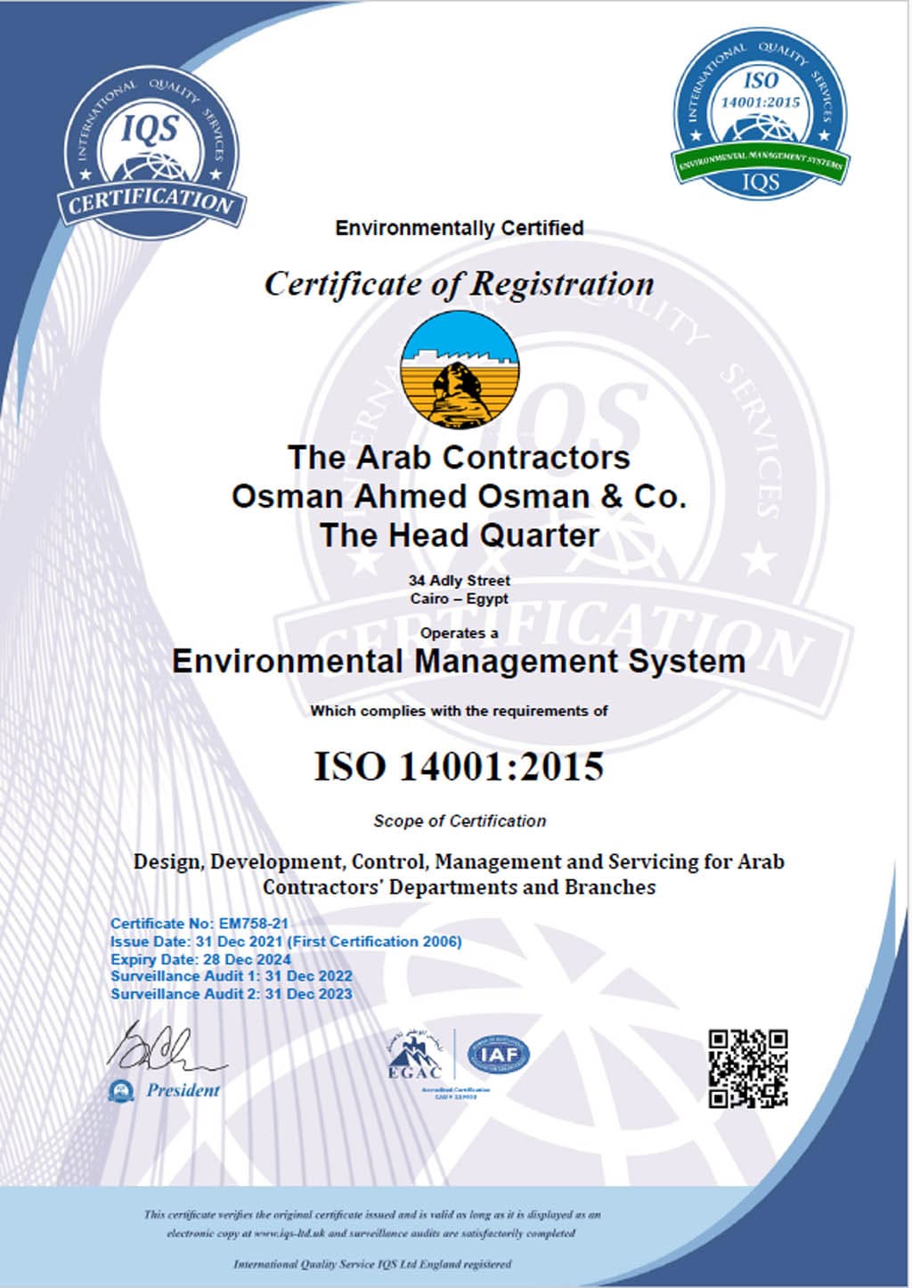The width and height of the screenshot is (912, 1288).
Task: Select the "This certificate verifies" footer sentence
Action: (x=372, y=1224)
